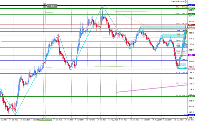Select the green 1694.83 price level tag
Screen dimensions: 198x122
[191, 96]
